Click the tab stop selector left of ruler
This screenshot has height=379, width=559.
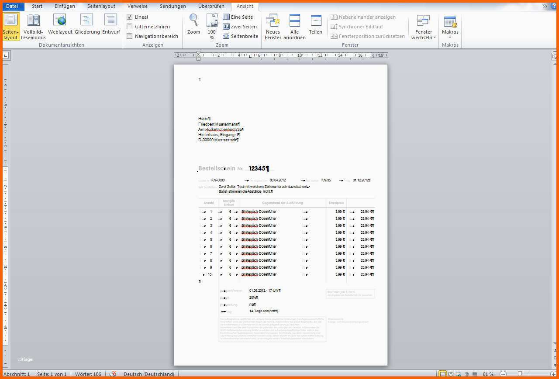(x=6, y=55)
